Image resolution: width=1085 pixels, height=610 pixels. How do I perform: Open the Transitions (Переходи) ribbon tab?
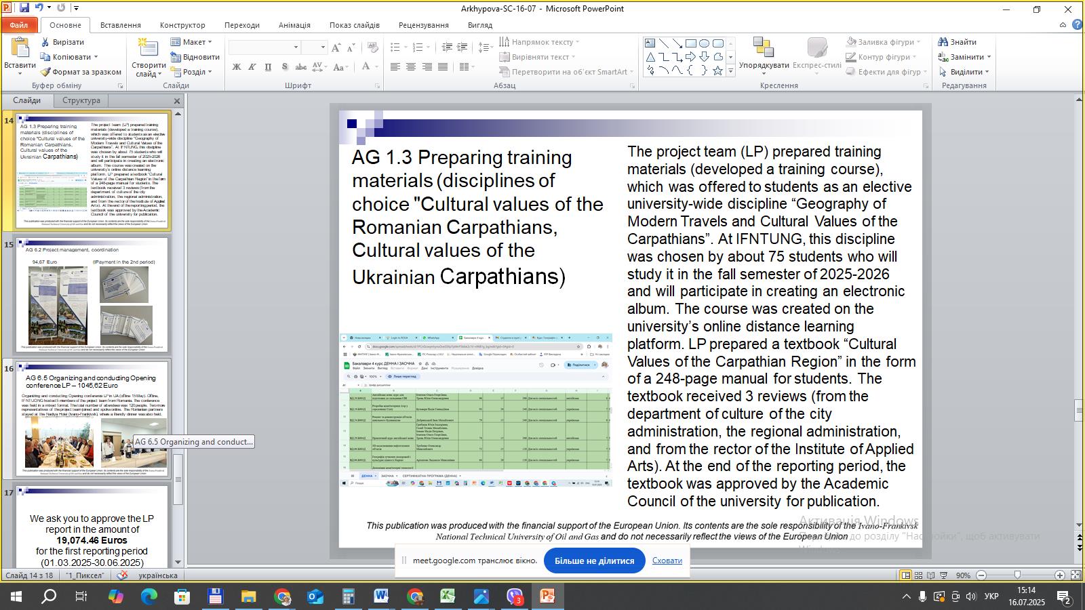(x=242, y=25)
